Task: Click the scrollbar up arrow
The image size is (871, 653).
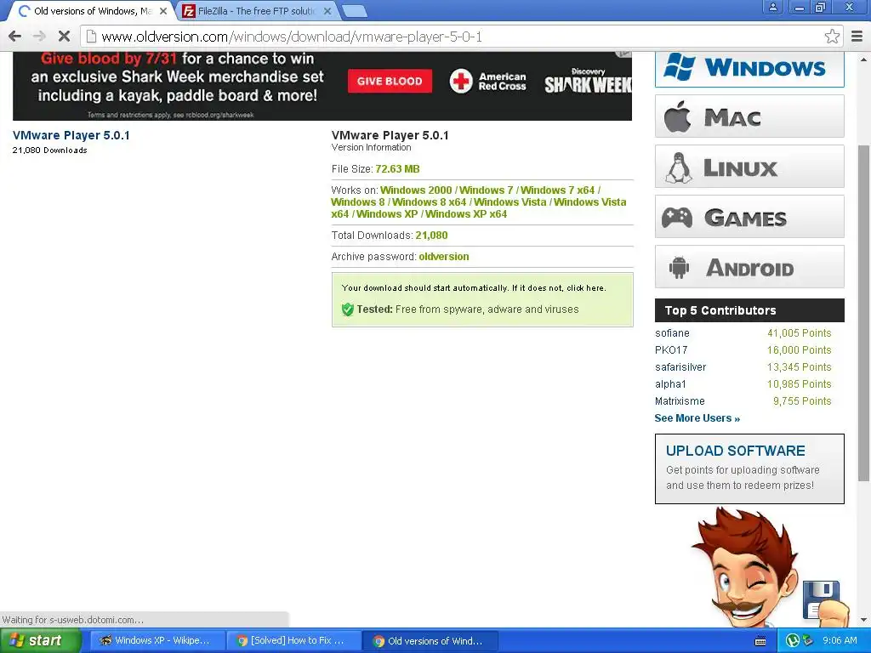Action: (864, 59)
